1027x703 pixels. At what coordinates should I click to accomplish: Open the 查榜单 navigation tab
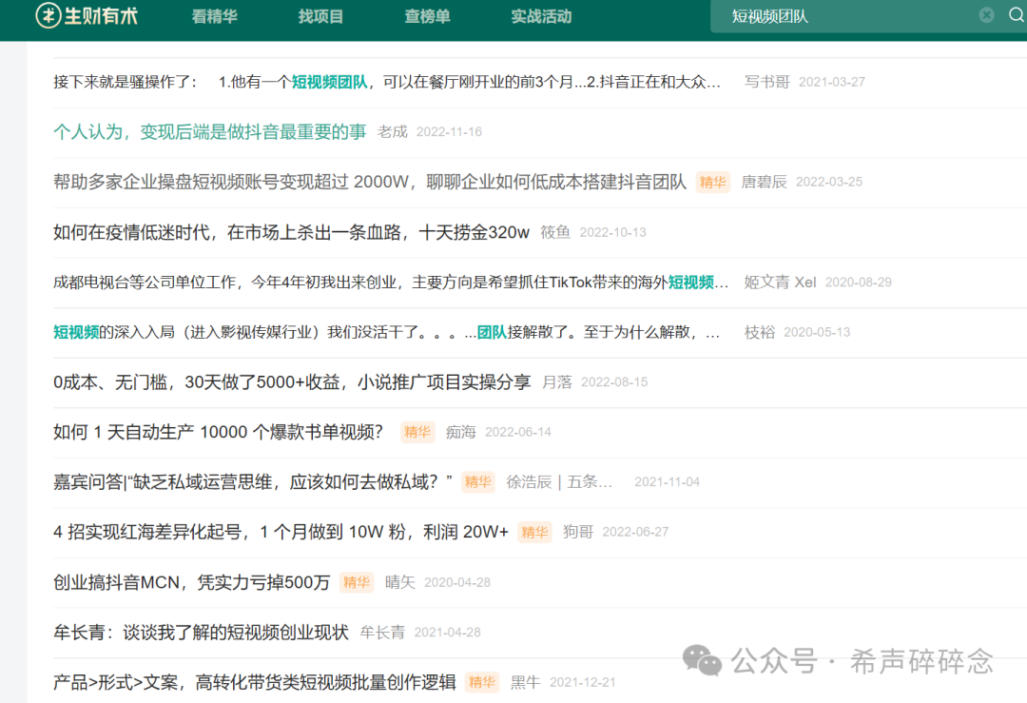click(426, 16)
